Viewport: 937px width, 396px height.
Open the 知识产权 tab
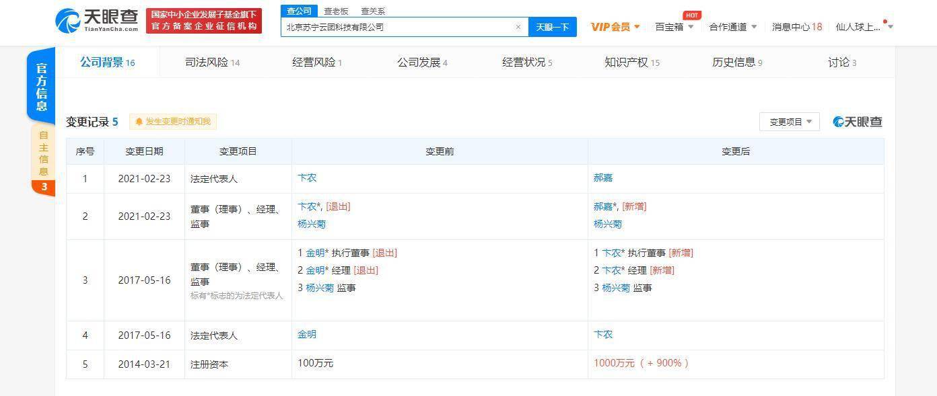point(632,63)
